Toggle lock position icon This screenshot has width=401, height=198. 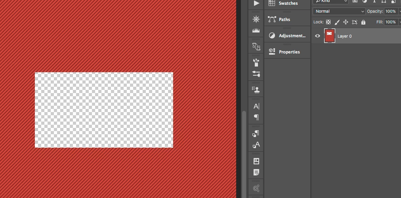[x=346, y=22]
